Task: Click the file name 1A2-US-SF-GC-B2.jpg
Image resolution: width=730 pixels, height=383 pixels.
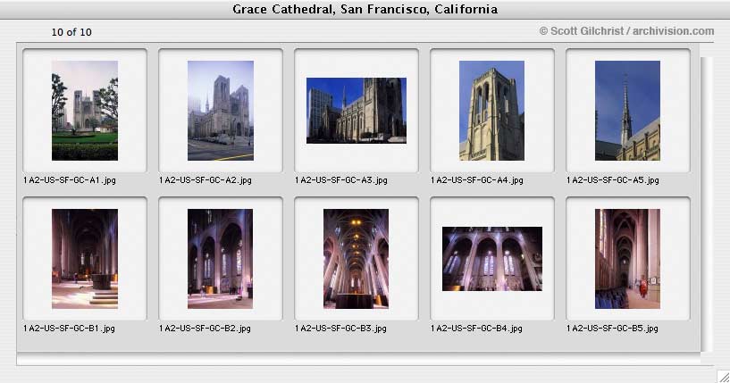Action: point(205,328)
